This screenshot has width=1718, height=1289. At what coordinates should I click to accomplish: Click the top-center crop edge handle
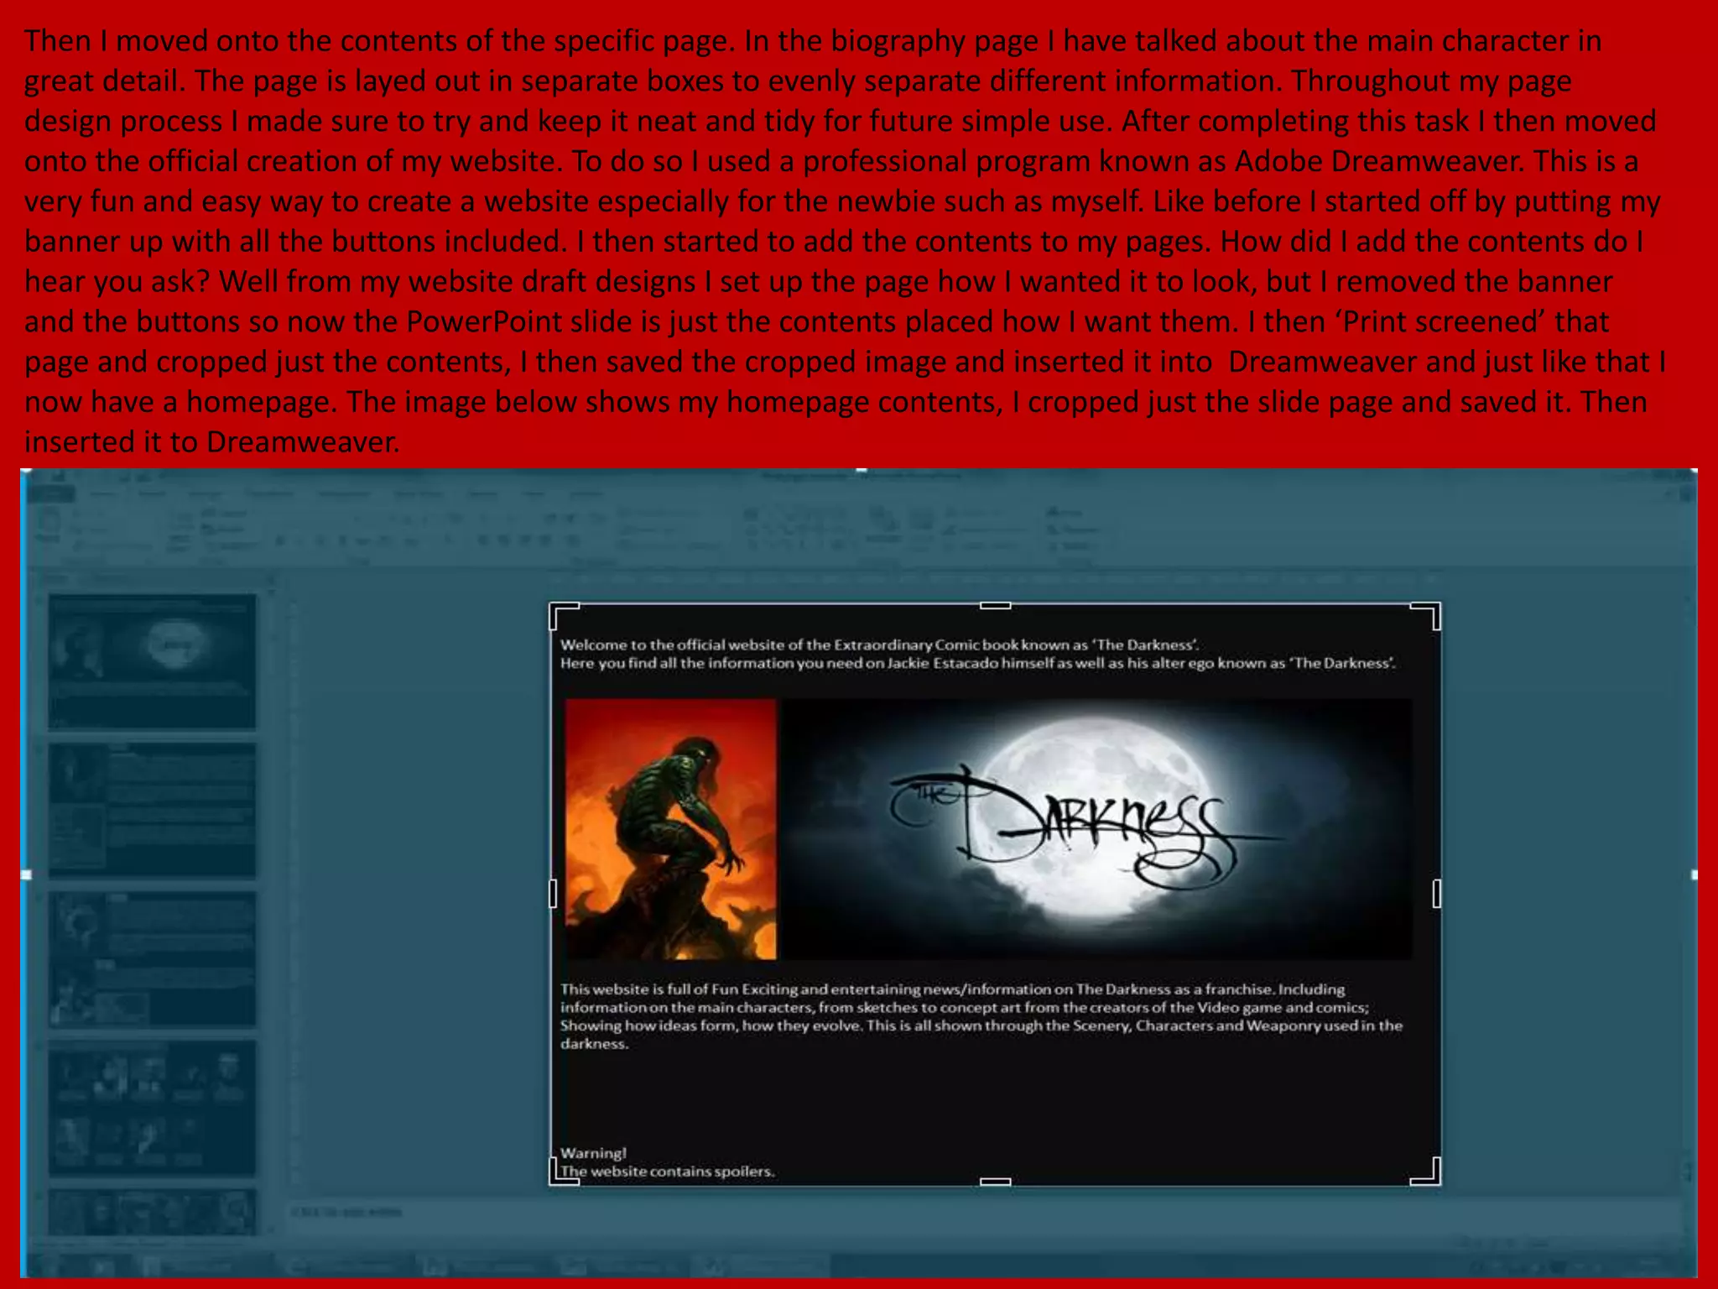tap(995, 605)
